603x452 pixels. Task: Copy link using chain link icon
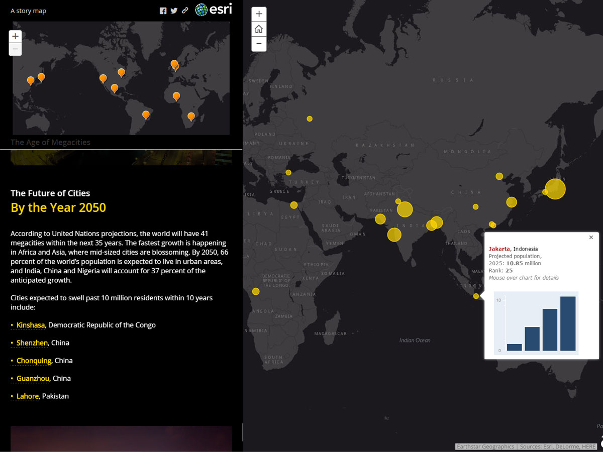point(185,11)
